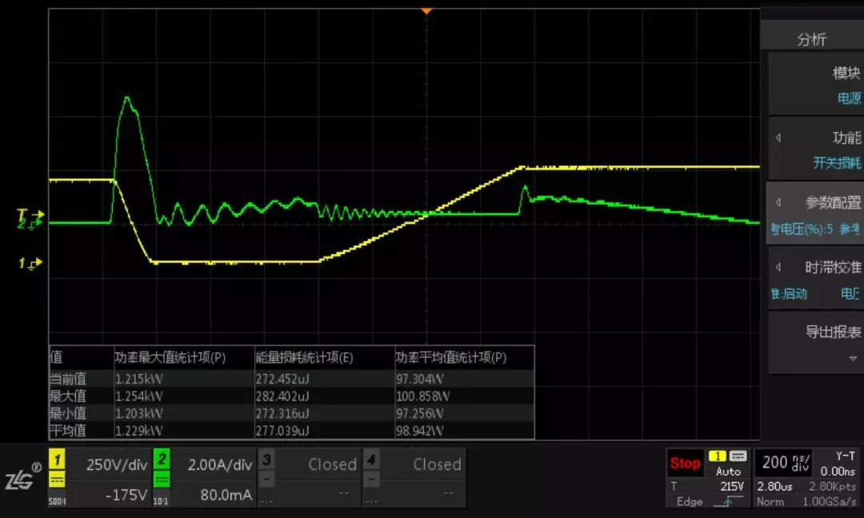Click the 2.80Kpts memory depth value

click(x=832, y=487)
